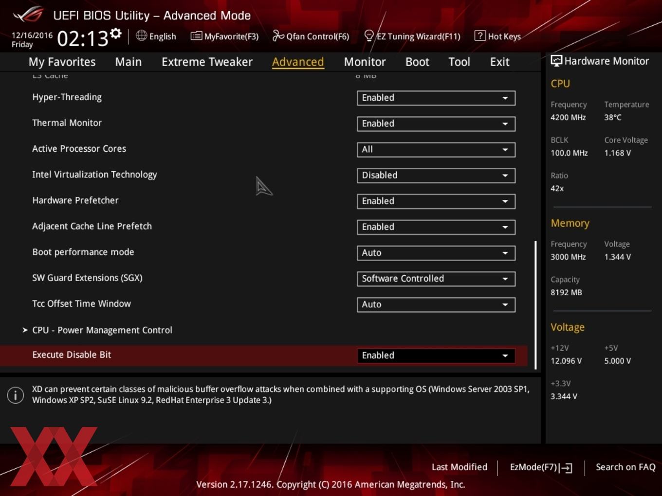Click the info icon beside the help text
The width and height of the screenshot is (662, 496).
click(16, 395)
